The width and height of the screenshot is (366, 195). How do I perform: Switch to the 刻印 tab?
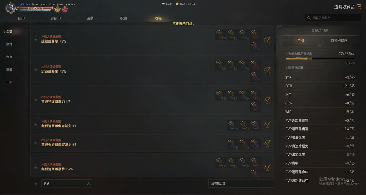pos(21,18)
